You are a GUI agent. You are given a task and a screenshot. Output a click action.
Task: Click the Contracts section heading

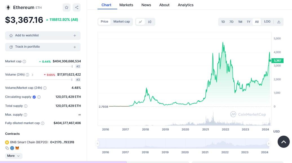pyautogui.click(x=12, y=134)
